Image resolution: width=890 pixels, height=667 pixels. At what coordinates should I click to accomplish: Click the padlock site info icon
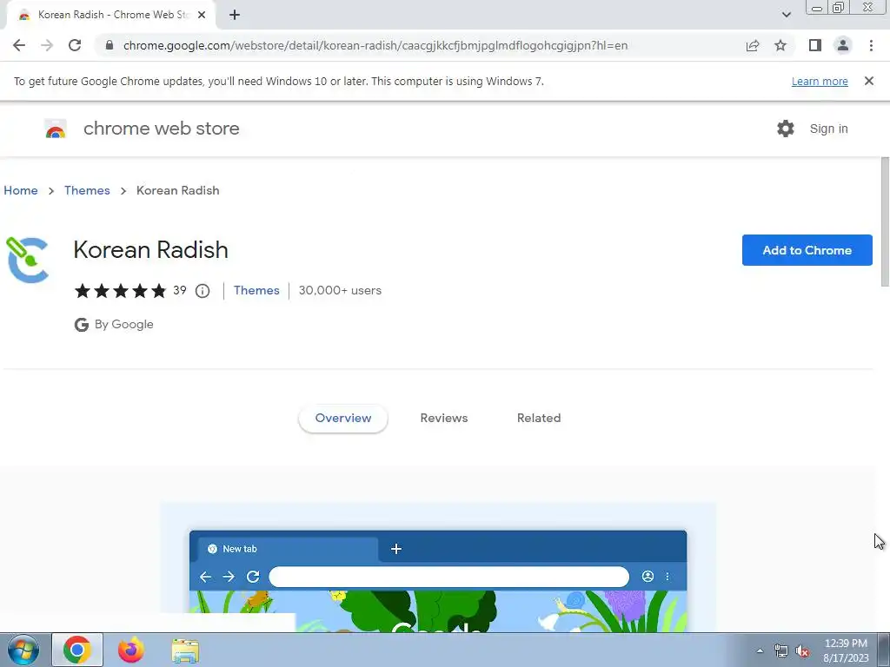110,45
